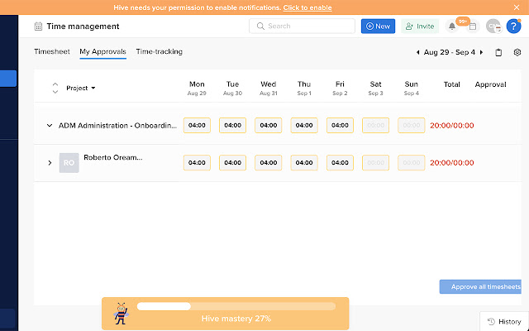Focus the Search field

[302, 26]
